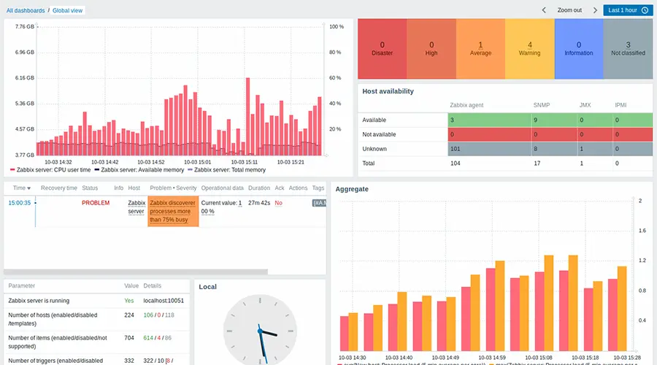Open problem time 15:00:35 link

point(20,203)
